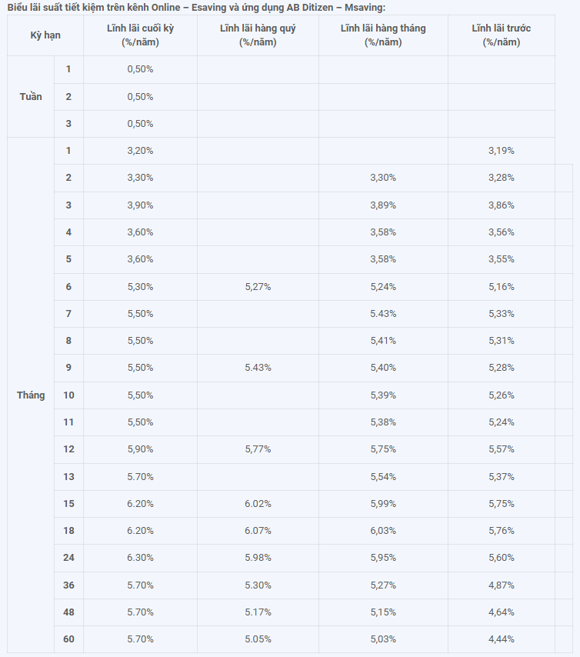Select the 6.07% quarterly rate cell
The height and width of the screenshot is (657, 580).
pos(258,531)
